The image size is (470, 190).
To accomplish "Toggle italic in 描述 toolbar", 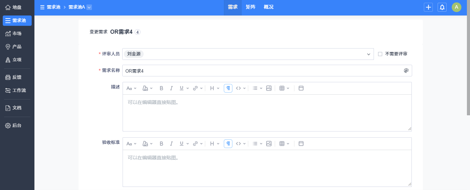I will pos(171,88).
